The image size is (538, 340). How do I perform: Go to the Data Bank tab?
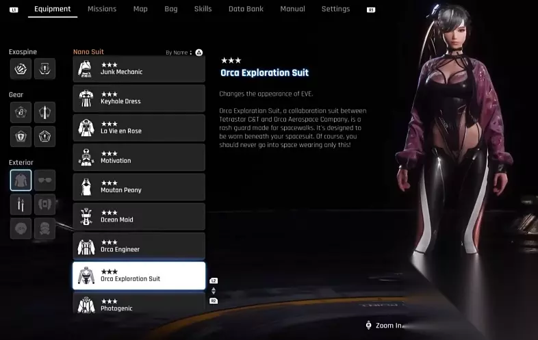246,9
